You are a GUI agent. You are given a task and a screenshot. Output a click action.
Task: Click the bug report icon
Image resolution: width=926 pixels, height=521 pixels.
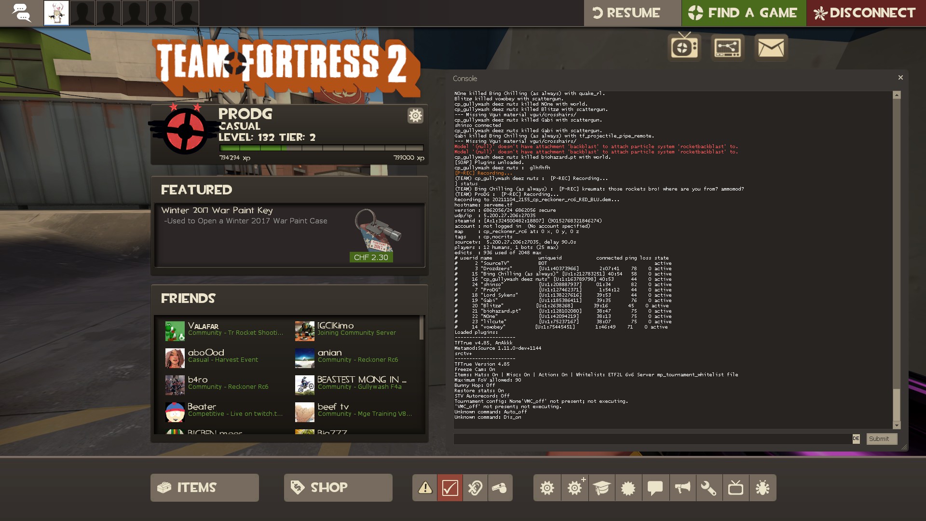pos(763,488)
